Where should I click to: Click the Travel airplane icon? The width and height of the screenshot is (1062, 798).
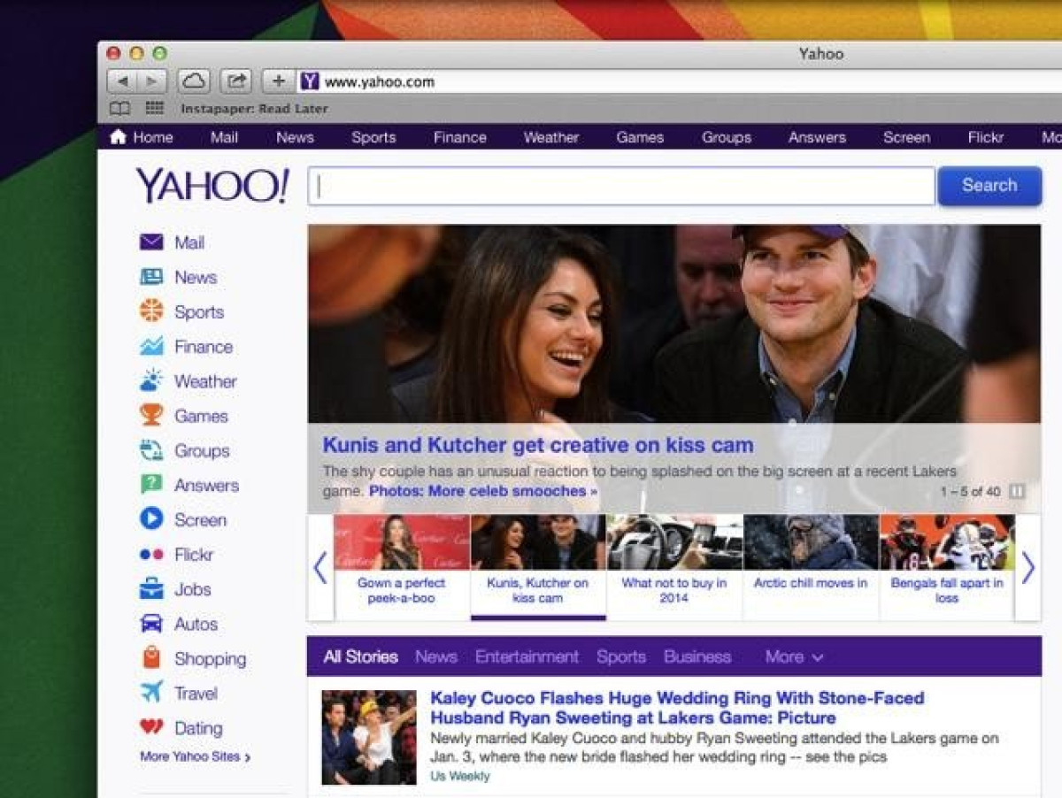coord(151,692)
